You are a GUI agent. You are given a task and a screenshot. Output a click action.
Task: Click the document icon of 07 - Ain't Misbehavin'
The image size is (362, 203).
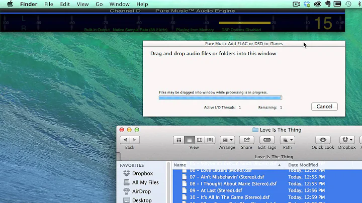click(x=184, y=177)
